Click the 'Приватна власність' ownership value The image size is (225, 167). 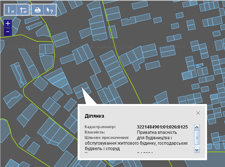pos(155,132)
